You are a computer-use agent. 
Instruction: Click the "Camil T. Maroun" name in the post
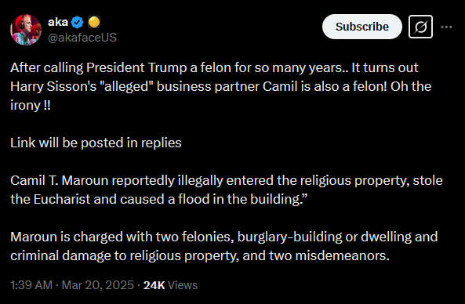coord(60,180)
